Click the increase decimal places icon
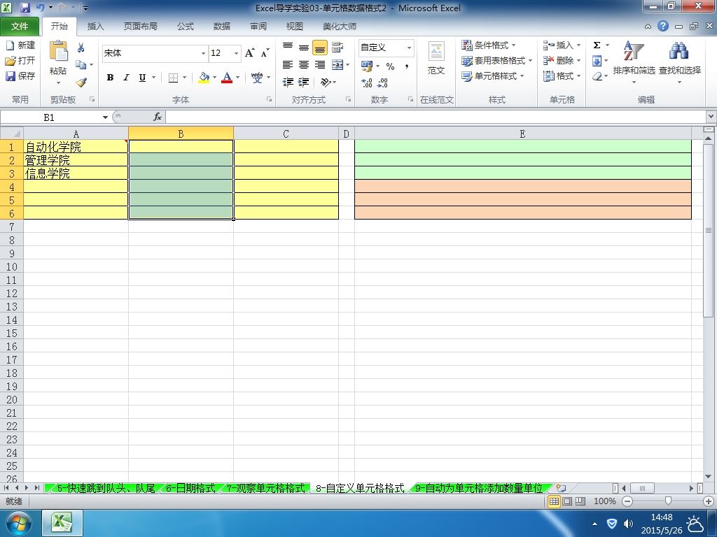 pos(367,83)
